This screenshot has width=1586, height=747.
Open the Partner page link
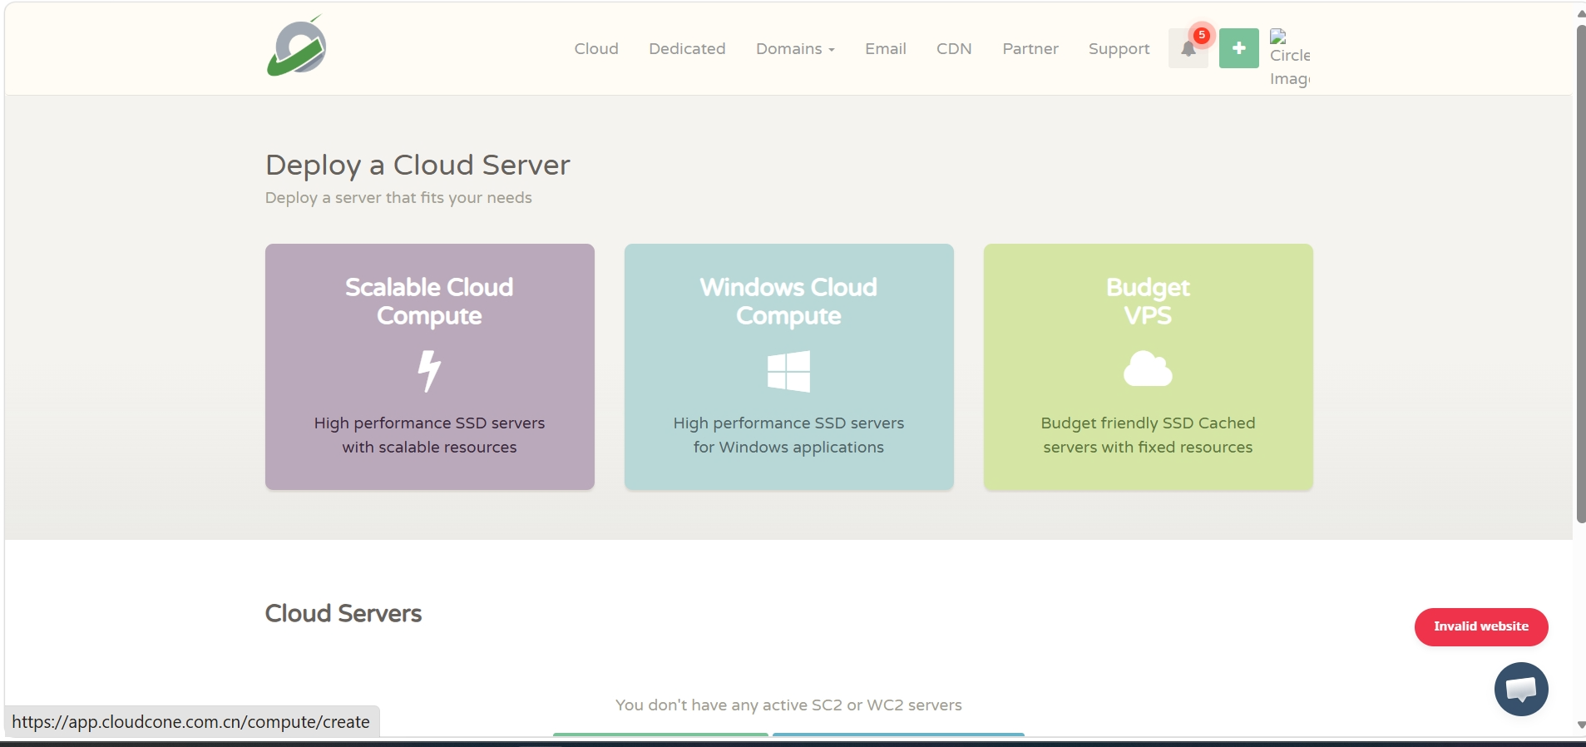1030,49
